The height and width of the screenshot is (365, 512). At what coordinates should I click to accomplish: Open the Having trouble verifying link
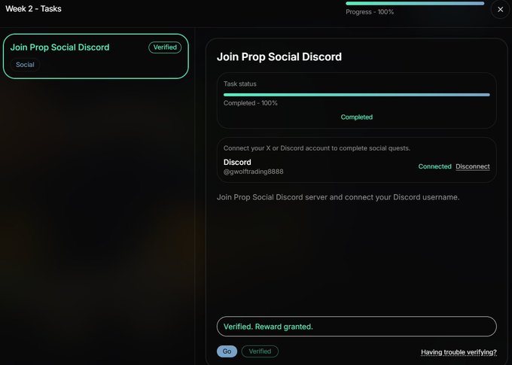459,352
